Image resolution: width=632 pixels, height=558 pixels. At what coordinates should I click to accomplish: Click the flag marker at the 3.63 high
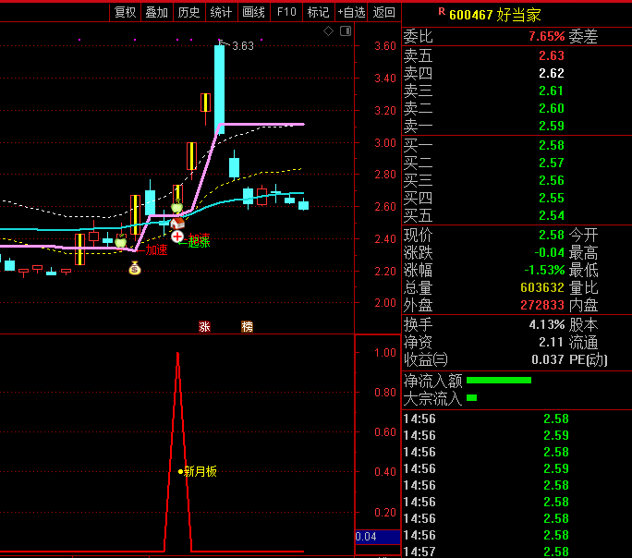[222, 42]
